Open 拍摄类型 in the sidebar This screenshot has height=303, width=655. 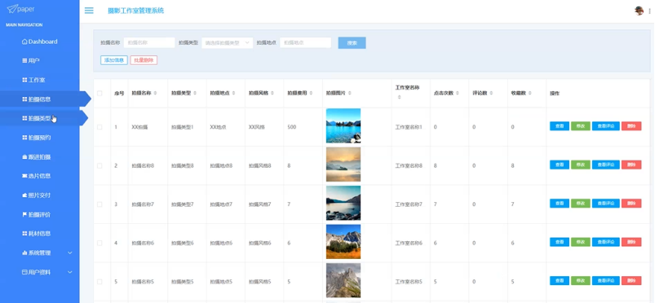pos(40,118)
